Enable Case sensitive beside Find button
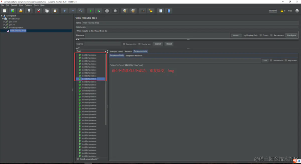 (x=271, y=61)
